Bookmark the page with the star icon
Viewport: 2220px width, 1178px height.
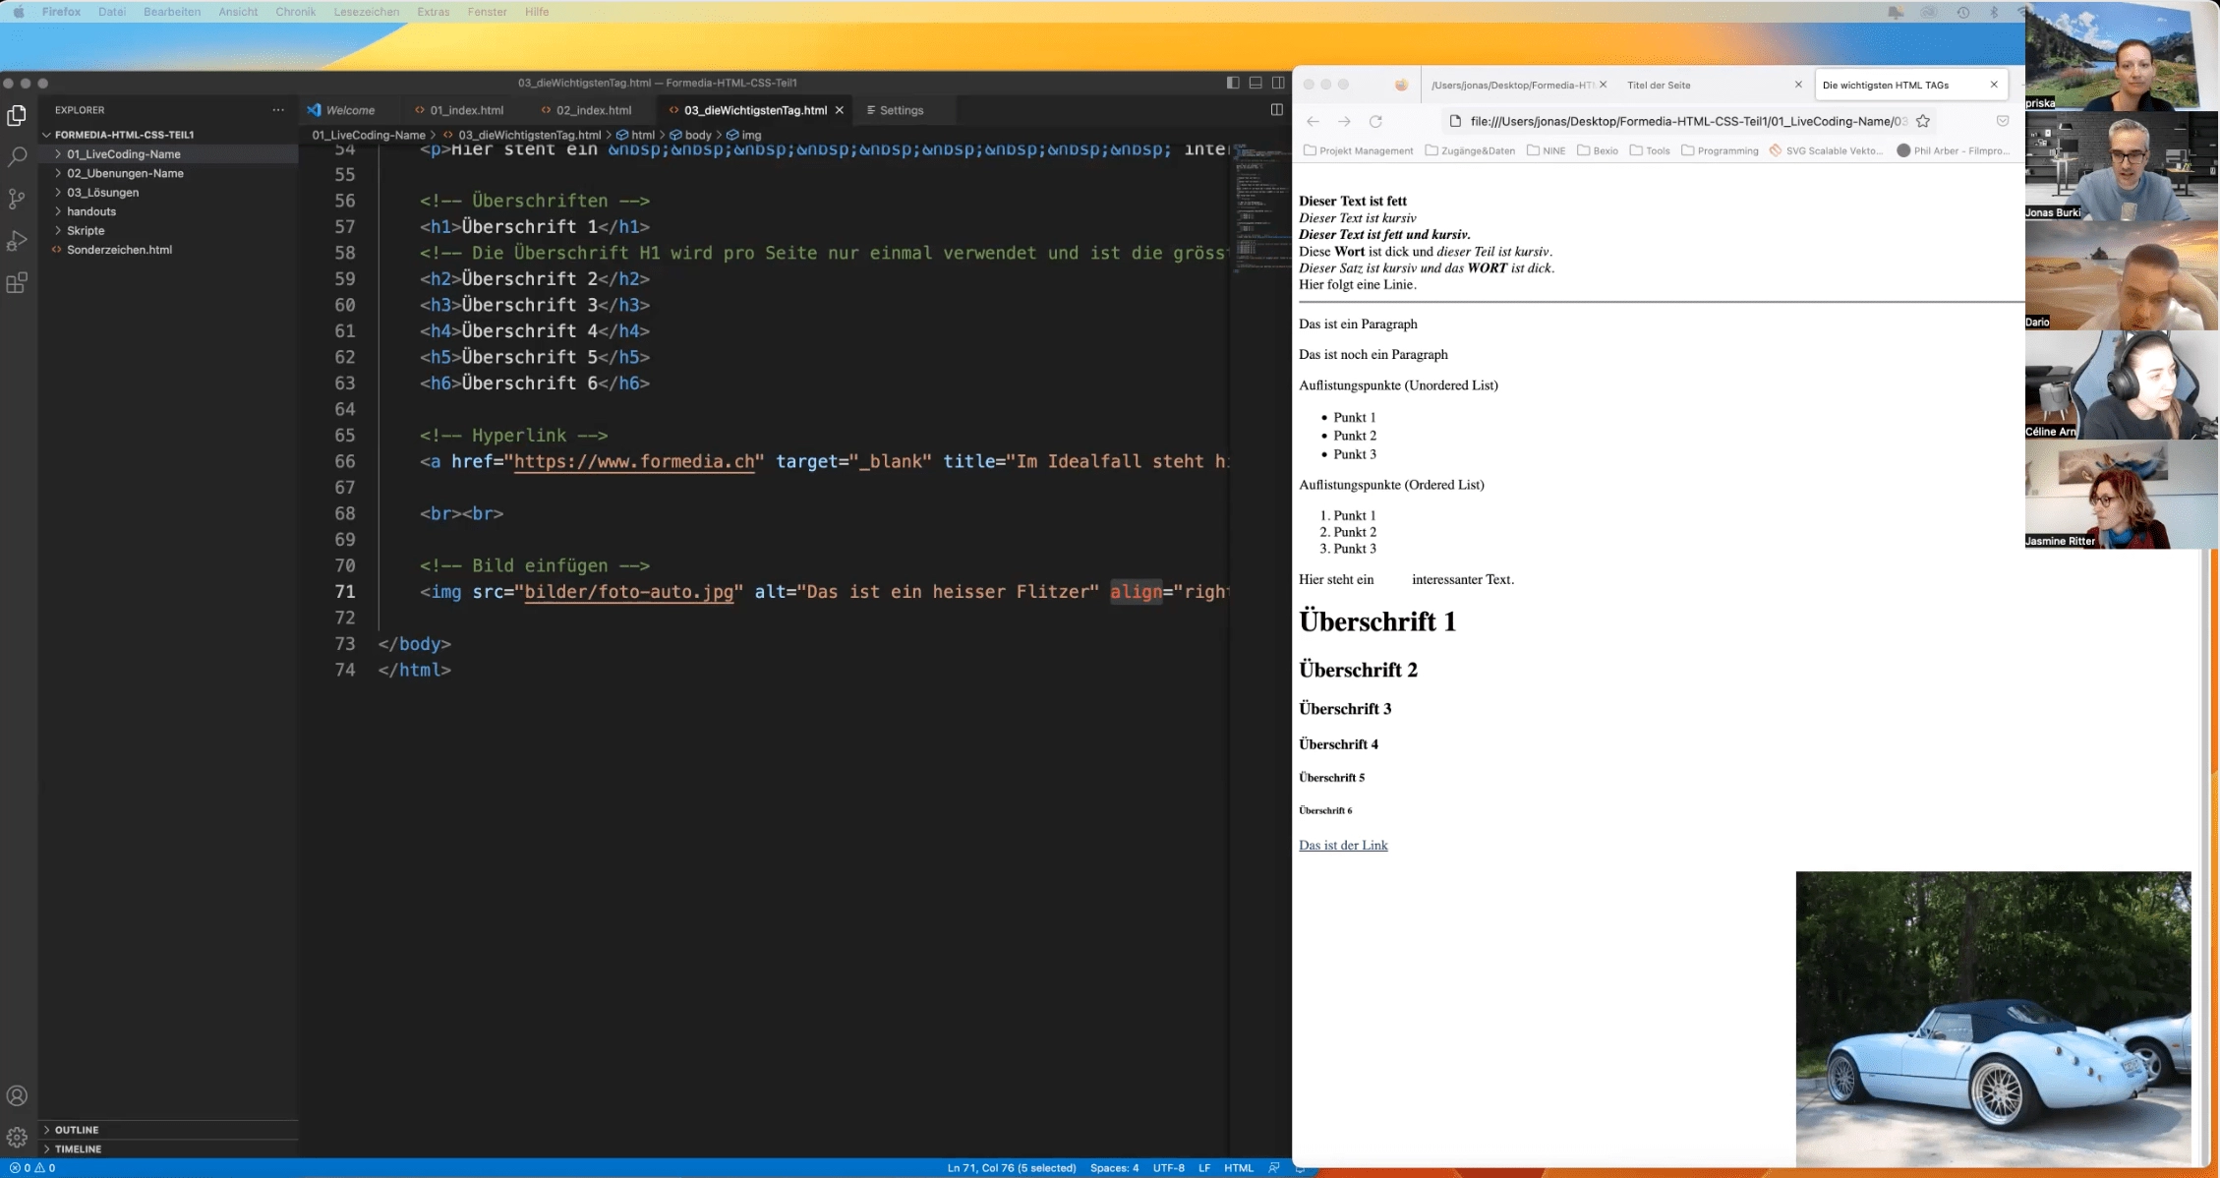tap(1923, 121)
